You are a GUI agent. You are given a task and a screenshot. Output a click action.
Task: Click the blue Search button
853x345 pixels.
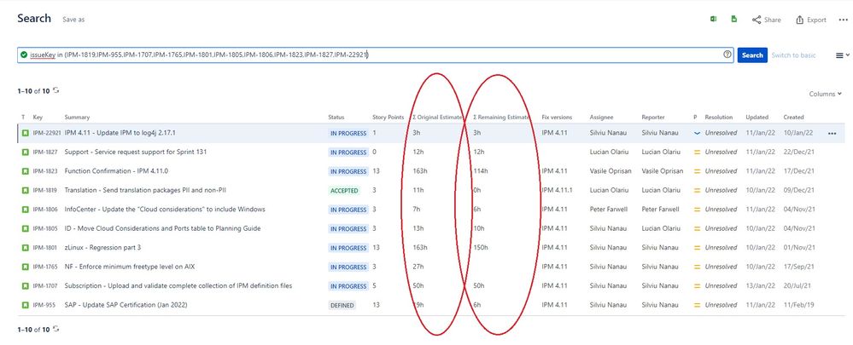point(752,55)
